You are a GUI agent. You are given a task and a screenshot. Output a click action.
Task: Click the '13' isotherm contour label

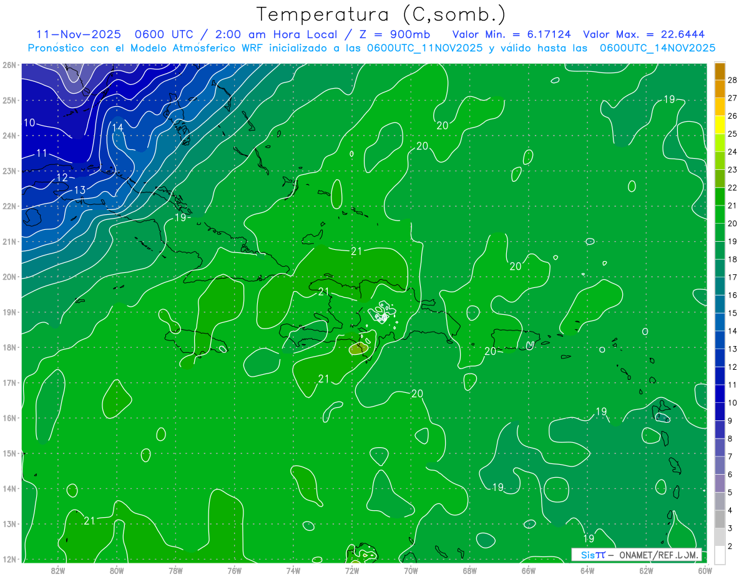pos(80,190)
